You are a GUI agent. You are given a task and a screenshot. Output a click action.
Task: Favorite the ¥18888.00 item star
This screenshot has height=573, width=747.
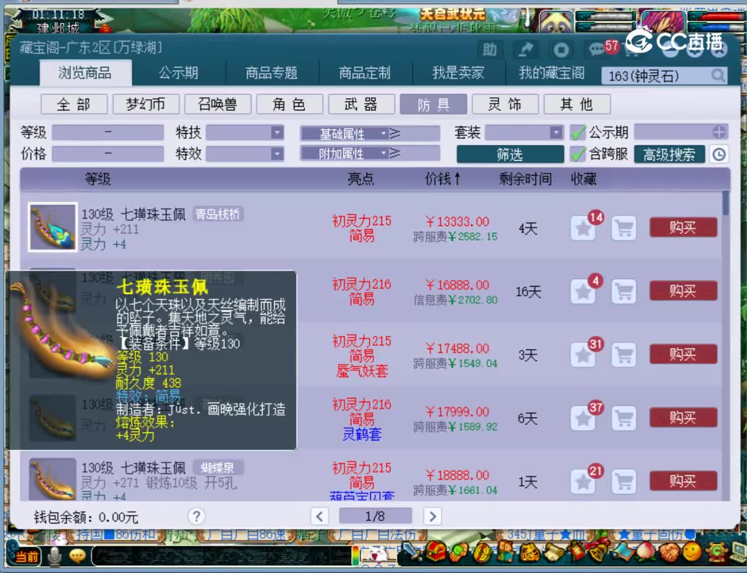pyautogui.click(x=582, y=482)
